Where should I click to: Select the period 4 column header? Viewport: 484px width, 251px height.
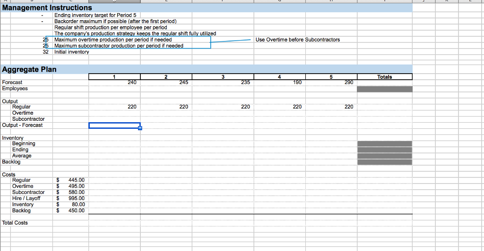(x=280, y=77)
